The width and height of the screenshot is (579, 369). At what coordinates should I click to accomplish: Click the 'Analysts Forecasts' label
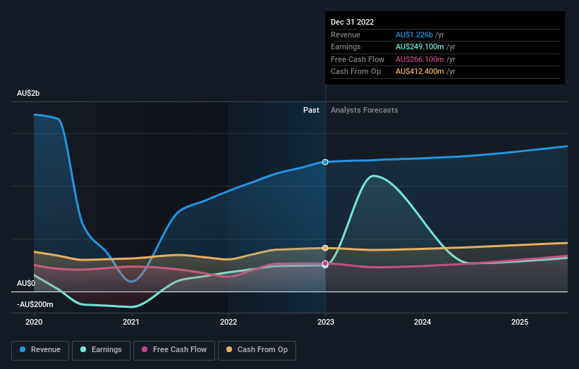click(x=364, y=110)
